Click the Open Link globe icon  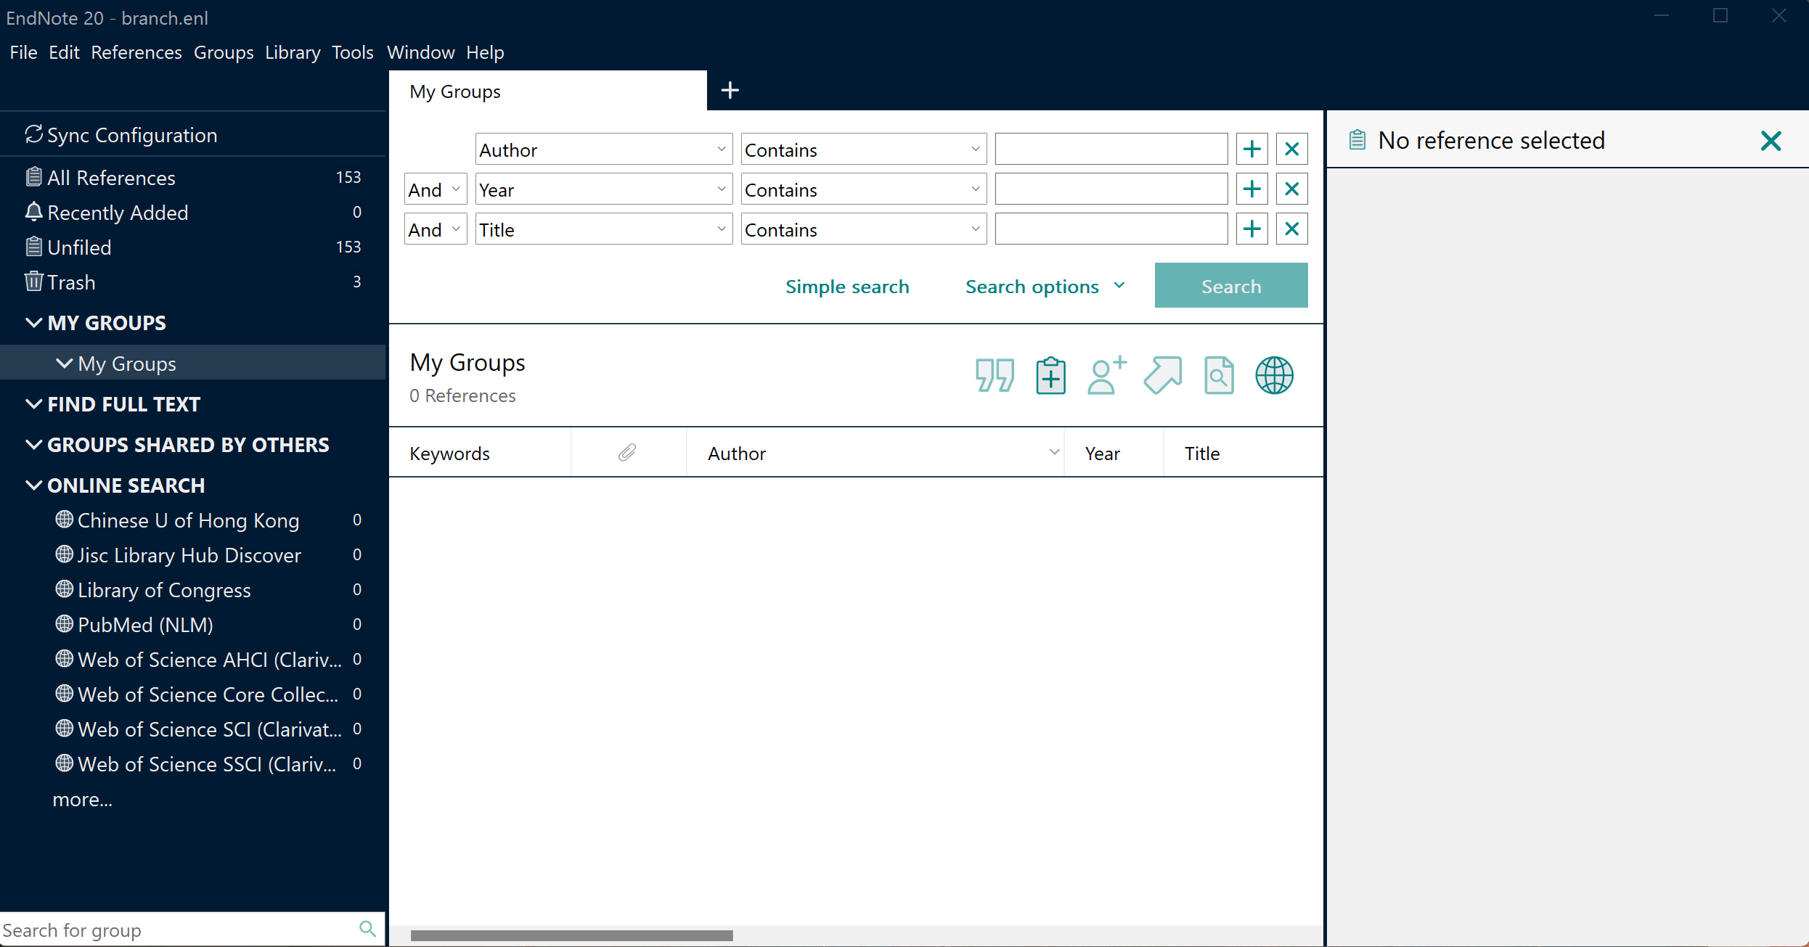point(1275,375)
